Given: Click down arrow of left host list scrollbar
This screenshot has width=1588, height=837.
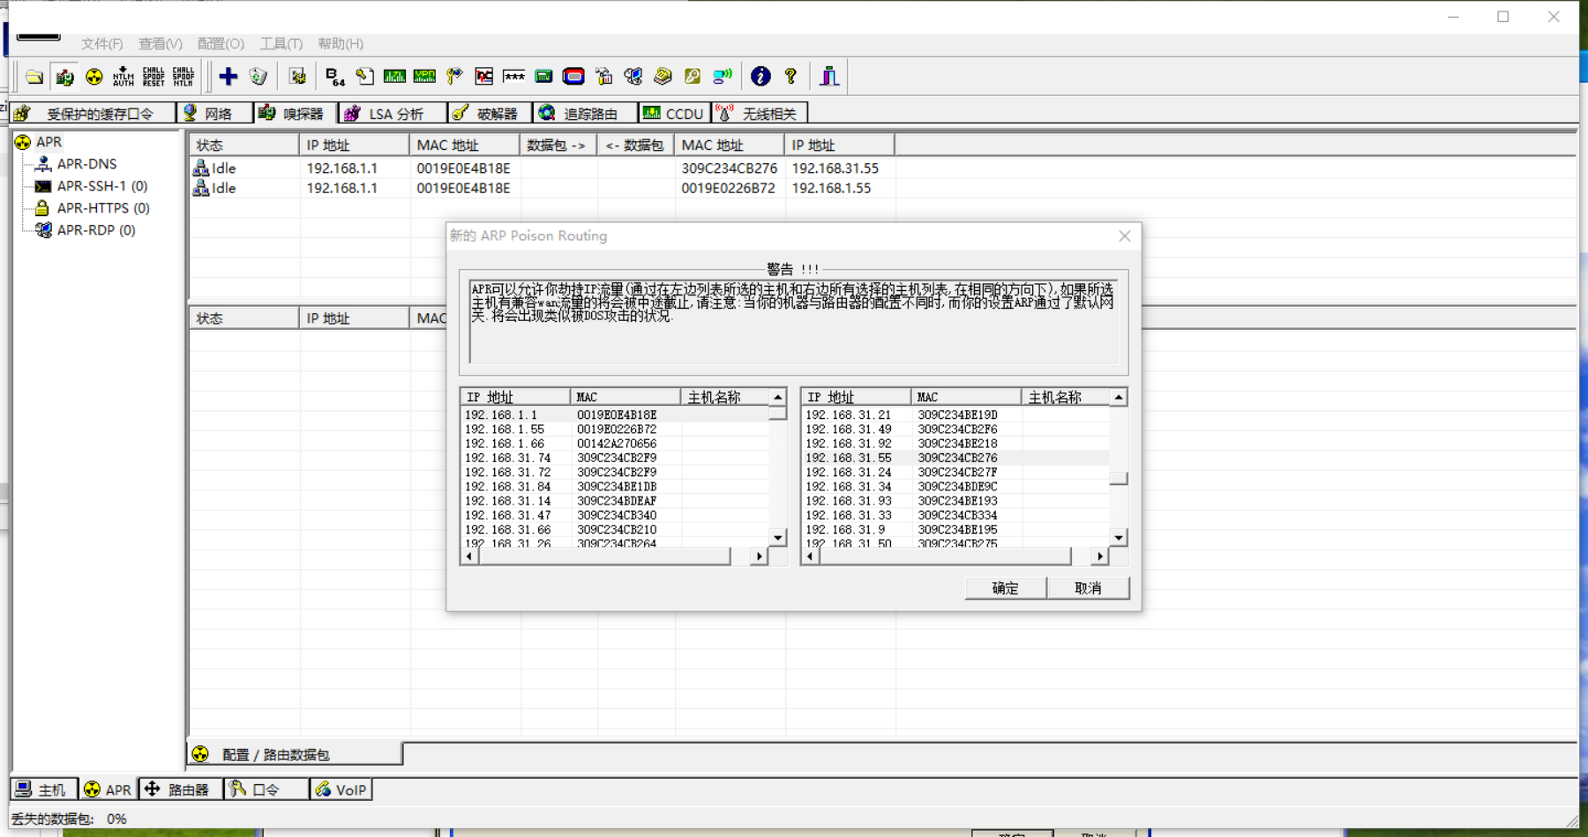Looking at the screenshot, I should [777, 537].
